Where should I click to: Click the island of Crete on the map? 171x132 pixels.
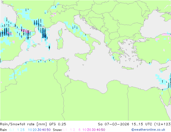pyautogui.click(x=128, y=68)
